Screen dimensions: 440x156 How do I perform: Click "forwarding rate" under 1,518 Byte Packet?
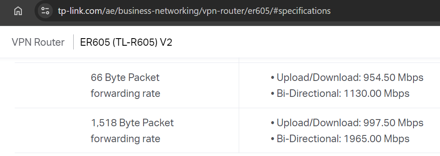tap(125, 139)
